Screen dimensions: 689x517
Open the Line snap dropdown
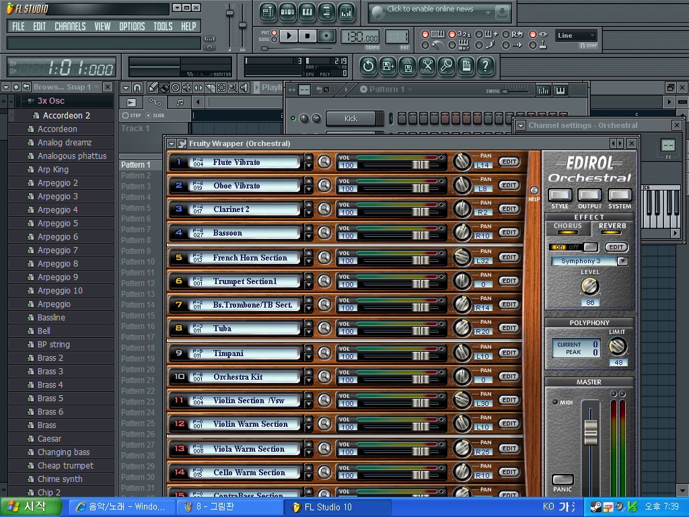click(576, 36)
